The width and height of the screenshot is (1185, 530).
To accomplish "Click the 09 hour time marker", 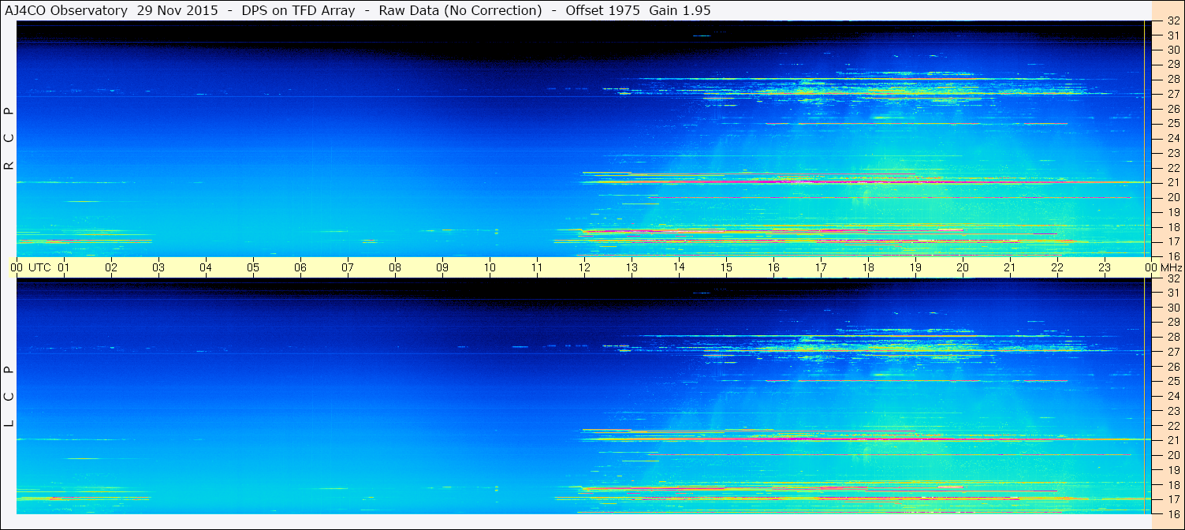I will click(x=442, y=267).
